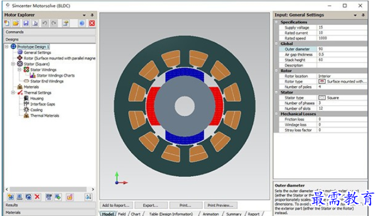Open the Table (Design Information) tab

click(x=171, y=214)
